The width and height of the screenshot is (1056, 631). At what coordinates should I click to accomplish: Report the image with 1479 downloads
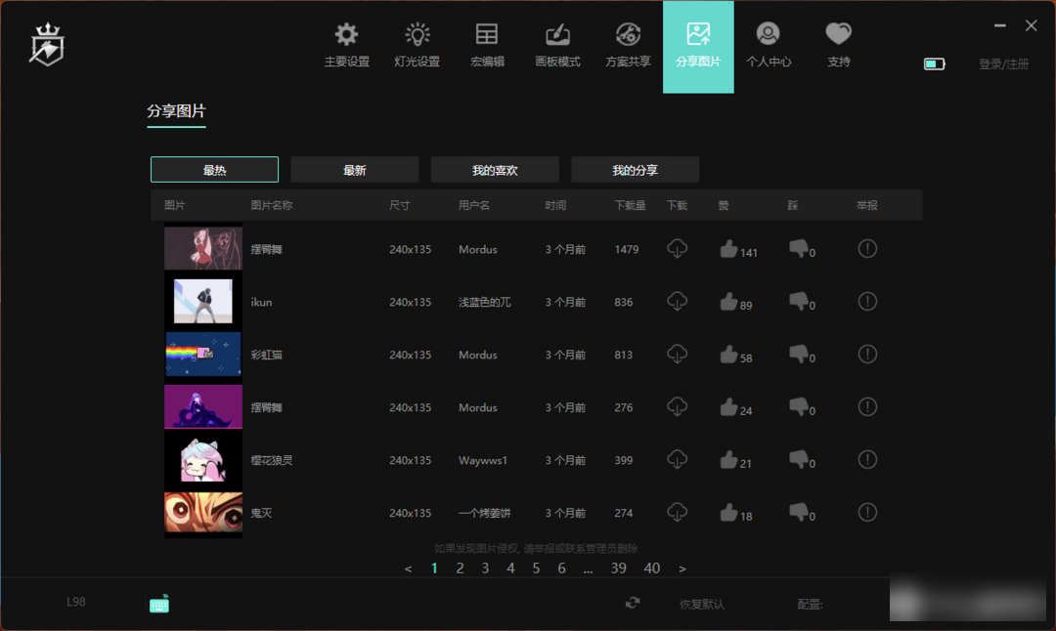[867, 249]
